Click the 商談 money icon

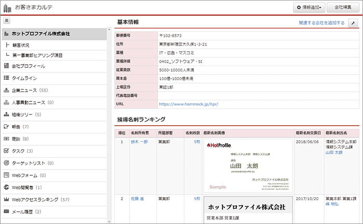point(6,139)
